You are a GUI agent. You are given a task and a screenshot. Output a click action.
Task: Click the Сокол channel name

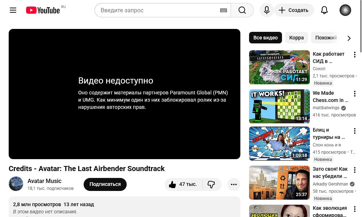(319, 68)
